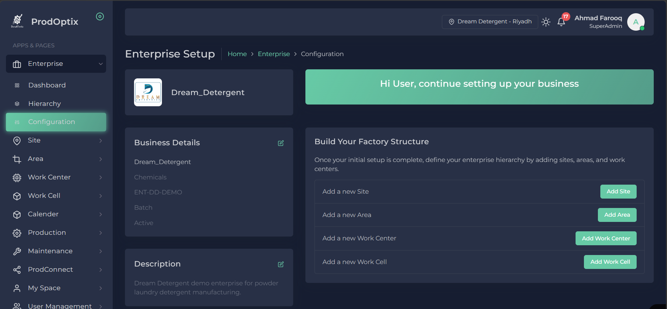
Task: Click the 'Add a new Work Center' row label
Action: coord(359,238)
